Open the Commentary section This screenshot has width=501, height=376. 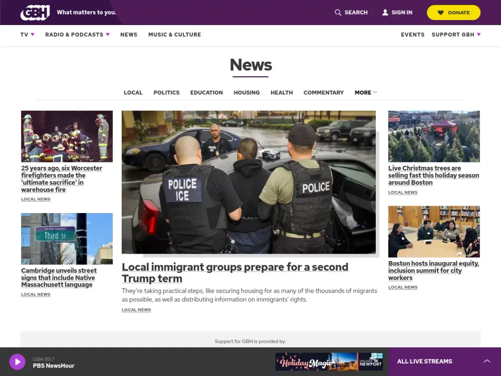point(324,93)
